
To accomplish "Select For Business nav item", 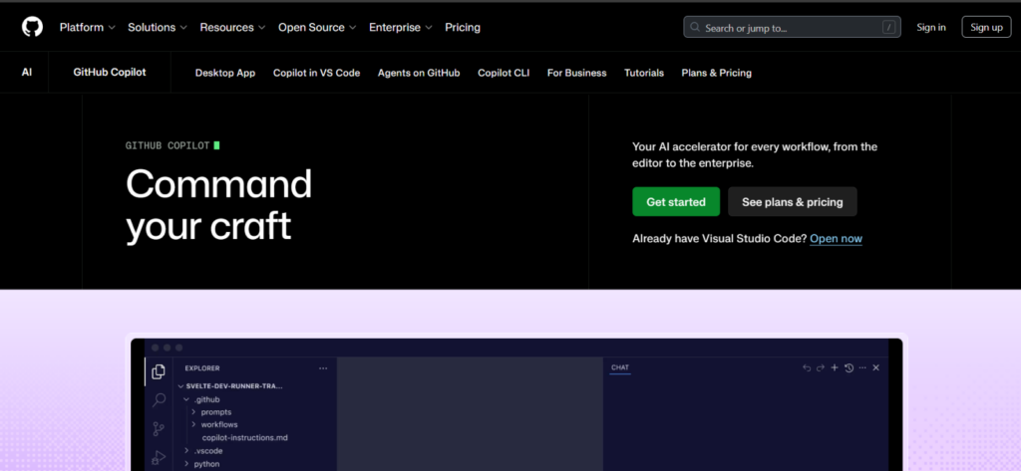I will click(x=577, y=73).
